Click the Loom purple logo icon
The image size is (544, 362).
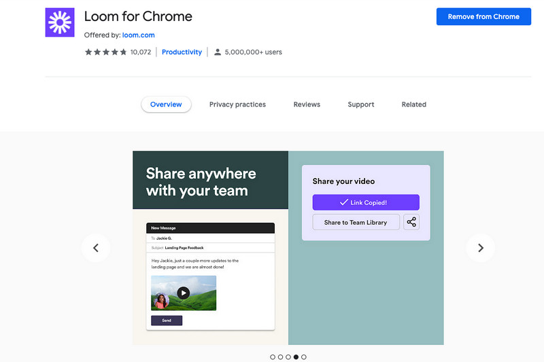pos(60,22)
